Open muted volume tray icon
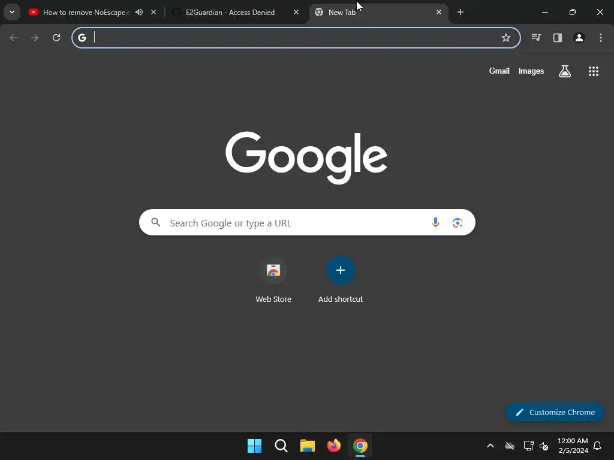This screenshot has width=614, height=460. coord(544,446)
